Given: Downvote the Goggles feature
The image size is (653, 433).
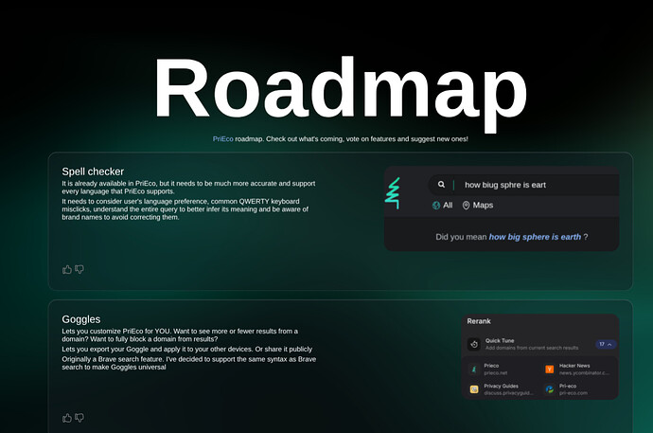Looking at the screenshot, I should (x=79, y=418).
